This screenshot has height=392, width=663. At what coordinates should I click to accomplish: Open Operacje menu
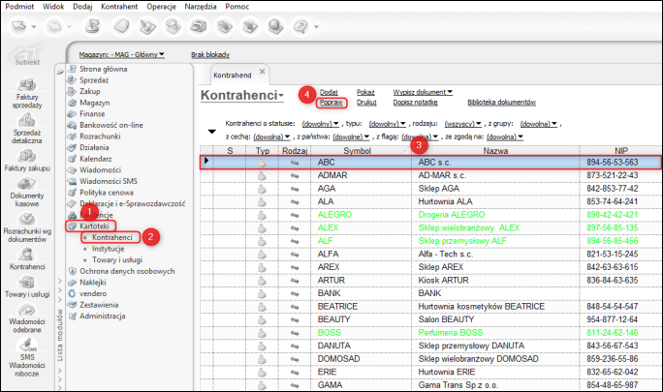point(161,7)
